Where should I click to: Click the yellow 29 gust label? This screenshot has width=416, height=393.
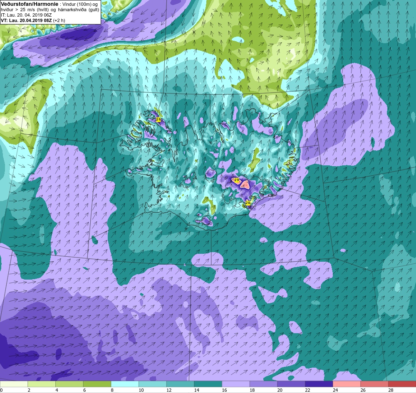coord(237,180)
